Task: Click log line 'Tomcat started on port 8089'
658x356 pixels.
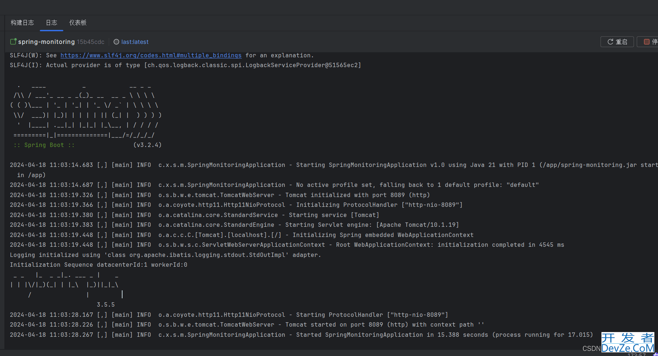Action: point(247,324)
